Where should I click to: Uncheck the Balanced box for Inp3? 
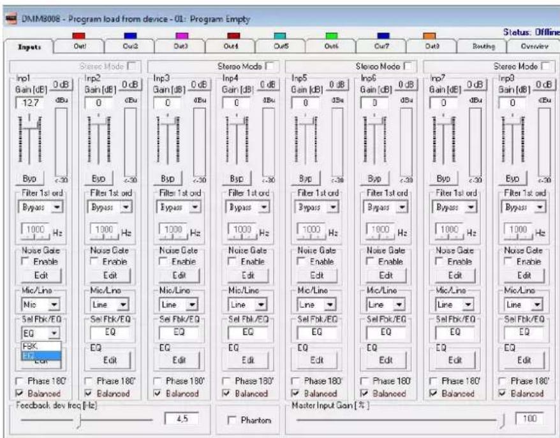(x=157, y=393)
